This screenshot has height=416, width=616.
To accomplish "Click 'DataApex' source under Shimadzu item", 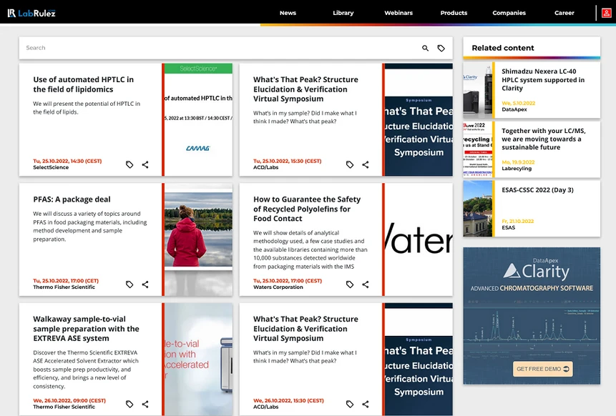I will [x=514, y=109].
